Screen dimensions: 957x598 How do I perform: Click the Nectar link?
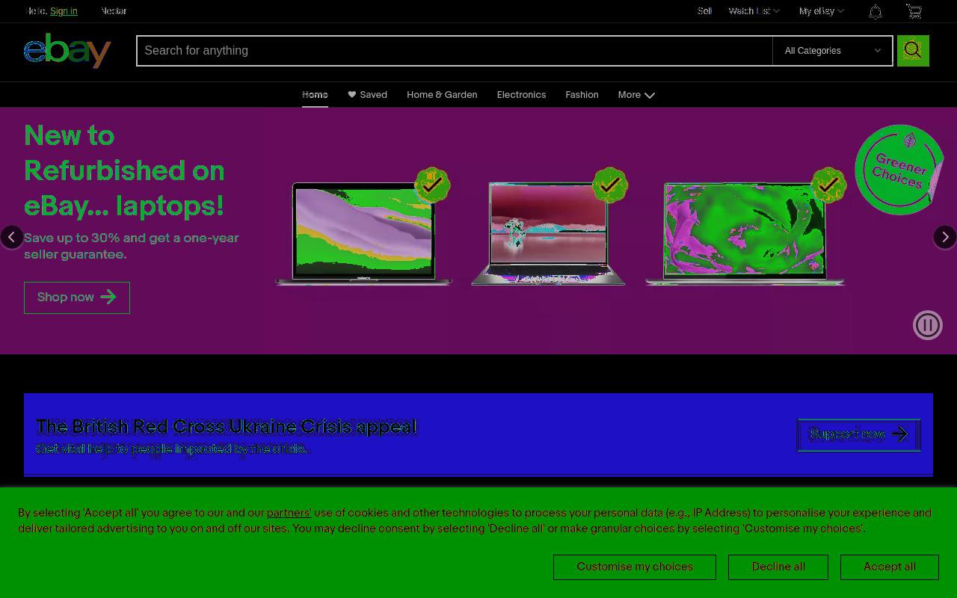pyautogui.click(x=114, y=11)
